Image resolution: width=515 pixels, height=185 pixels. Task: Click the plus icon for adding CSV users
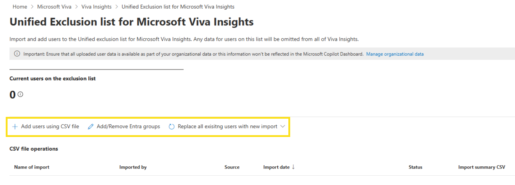15,127
